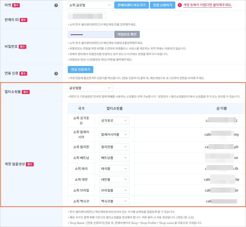The image size is (246, 227).
Task: Open the 말레이시아몰 dropdown
Action: [x=114, y=134]
